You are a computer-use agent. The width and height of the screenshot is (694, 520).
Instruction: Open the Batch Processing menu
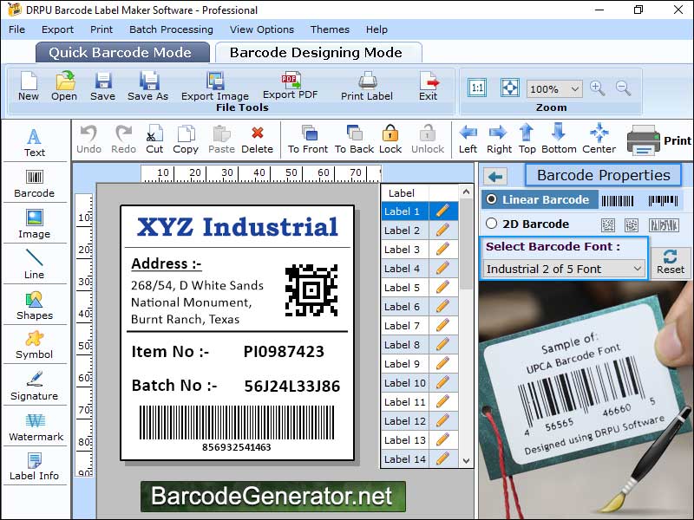pos(170,29)
